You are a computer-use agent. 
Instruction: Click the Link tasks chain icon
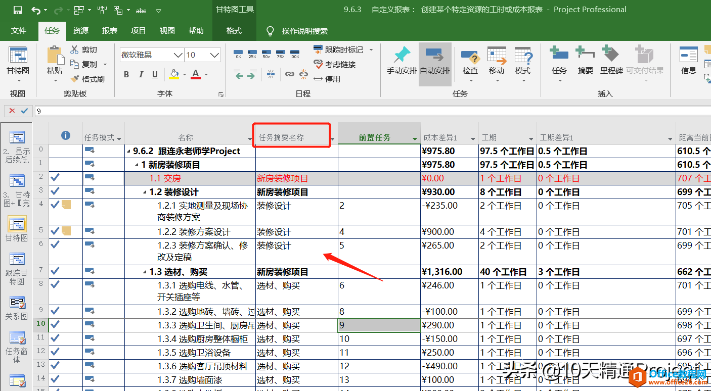coord(289,74)
